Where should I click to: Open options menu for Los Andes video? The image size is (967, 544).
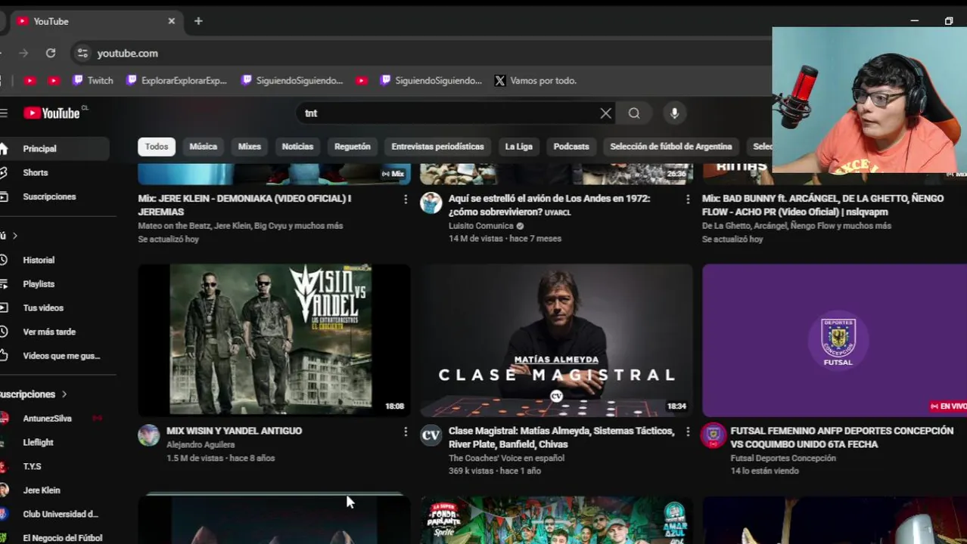pyautogui.click(x=687, y=199)
